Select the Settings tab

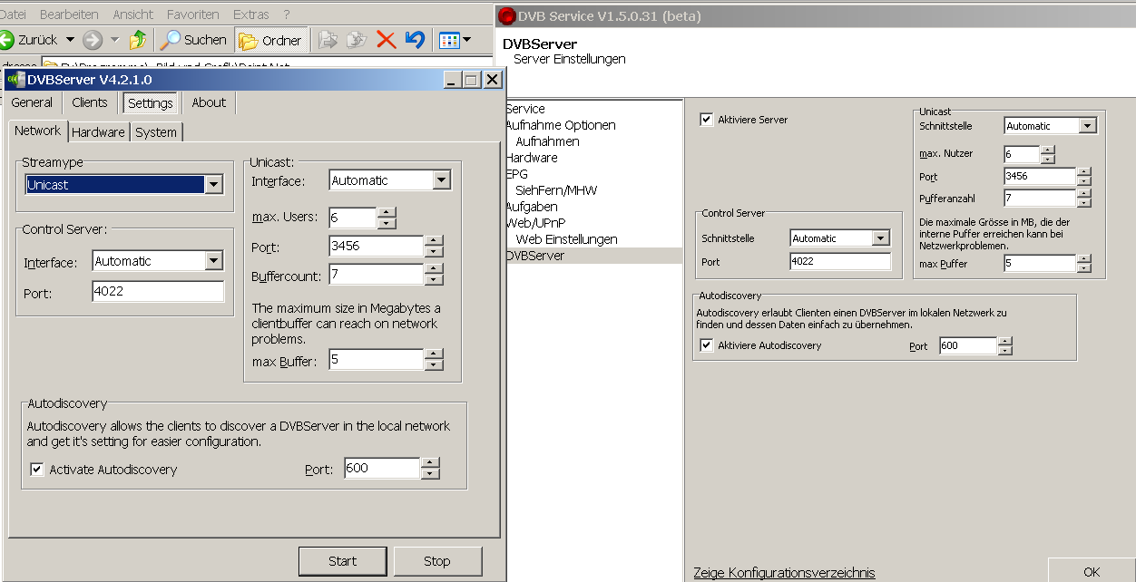coord(151,103)
